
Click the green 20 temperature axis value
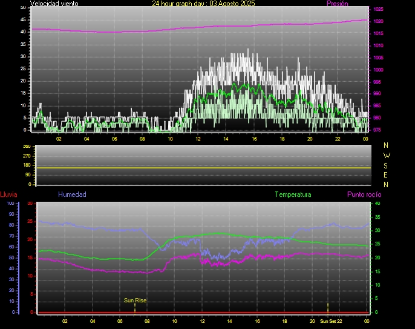coord(377,258)
